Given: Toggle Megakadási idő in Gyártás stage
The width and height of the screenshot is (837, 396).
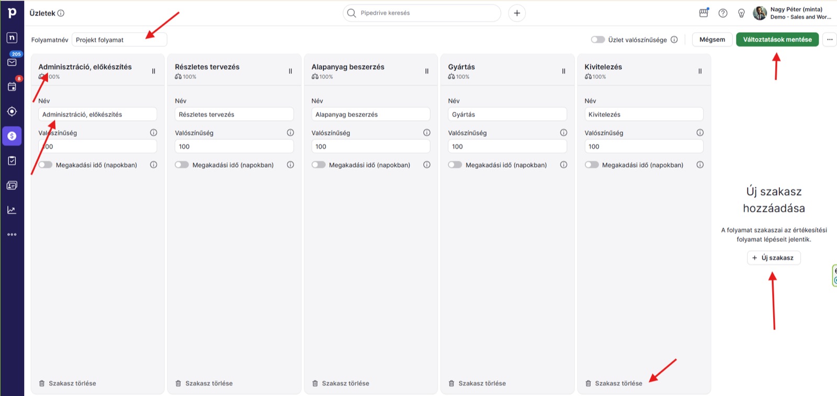Looking at the screenshot, I should coord(455,165).
